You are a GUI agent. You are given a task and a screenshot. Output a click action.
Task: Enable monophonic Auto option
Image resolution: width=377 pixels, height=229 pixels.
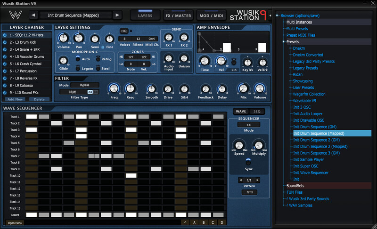(x=78, y=58)
